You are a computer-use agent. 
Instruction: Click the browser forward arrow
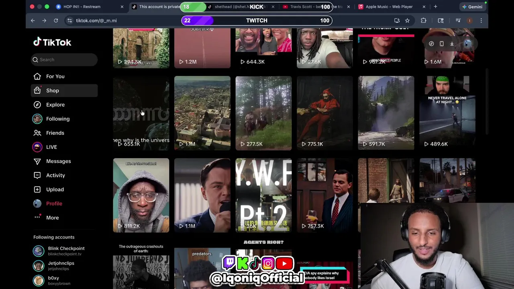coord(44,20)
